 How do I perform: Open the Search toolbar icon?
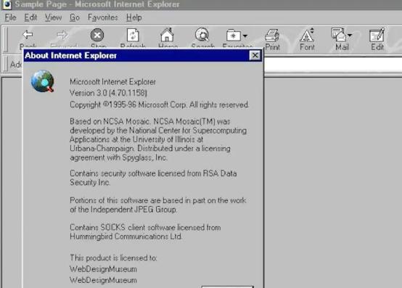click(202, 35)
